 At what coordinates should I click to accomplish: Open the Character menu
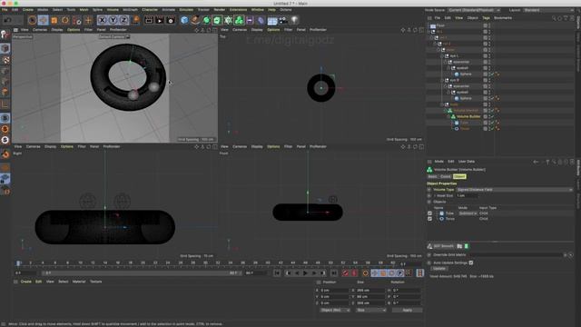click(150, 10)
